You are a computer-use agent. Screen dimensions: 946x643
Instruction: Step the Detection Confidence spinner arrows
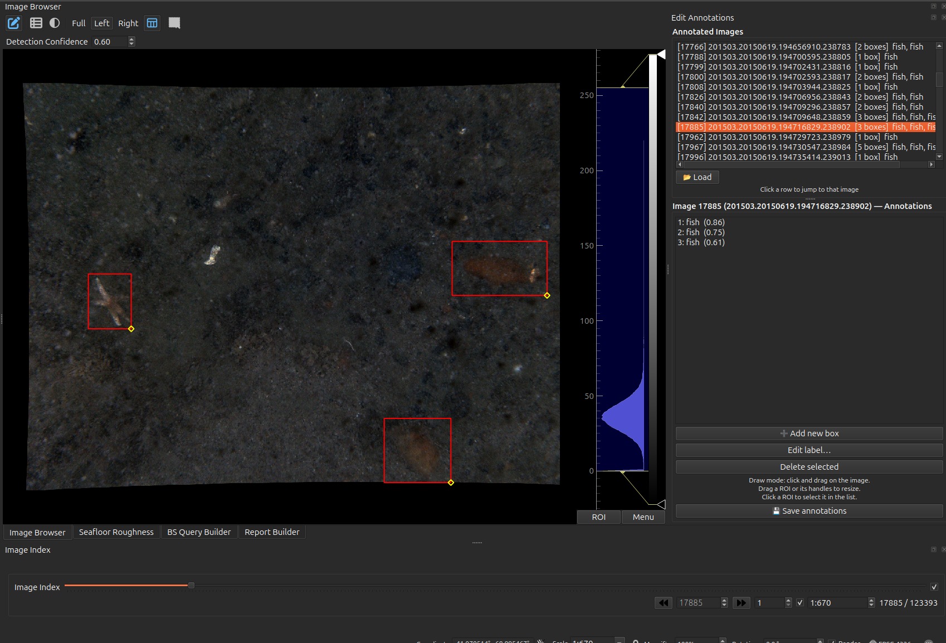click(x=131, y=41)
